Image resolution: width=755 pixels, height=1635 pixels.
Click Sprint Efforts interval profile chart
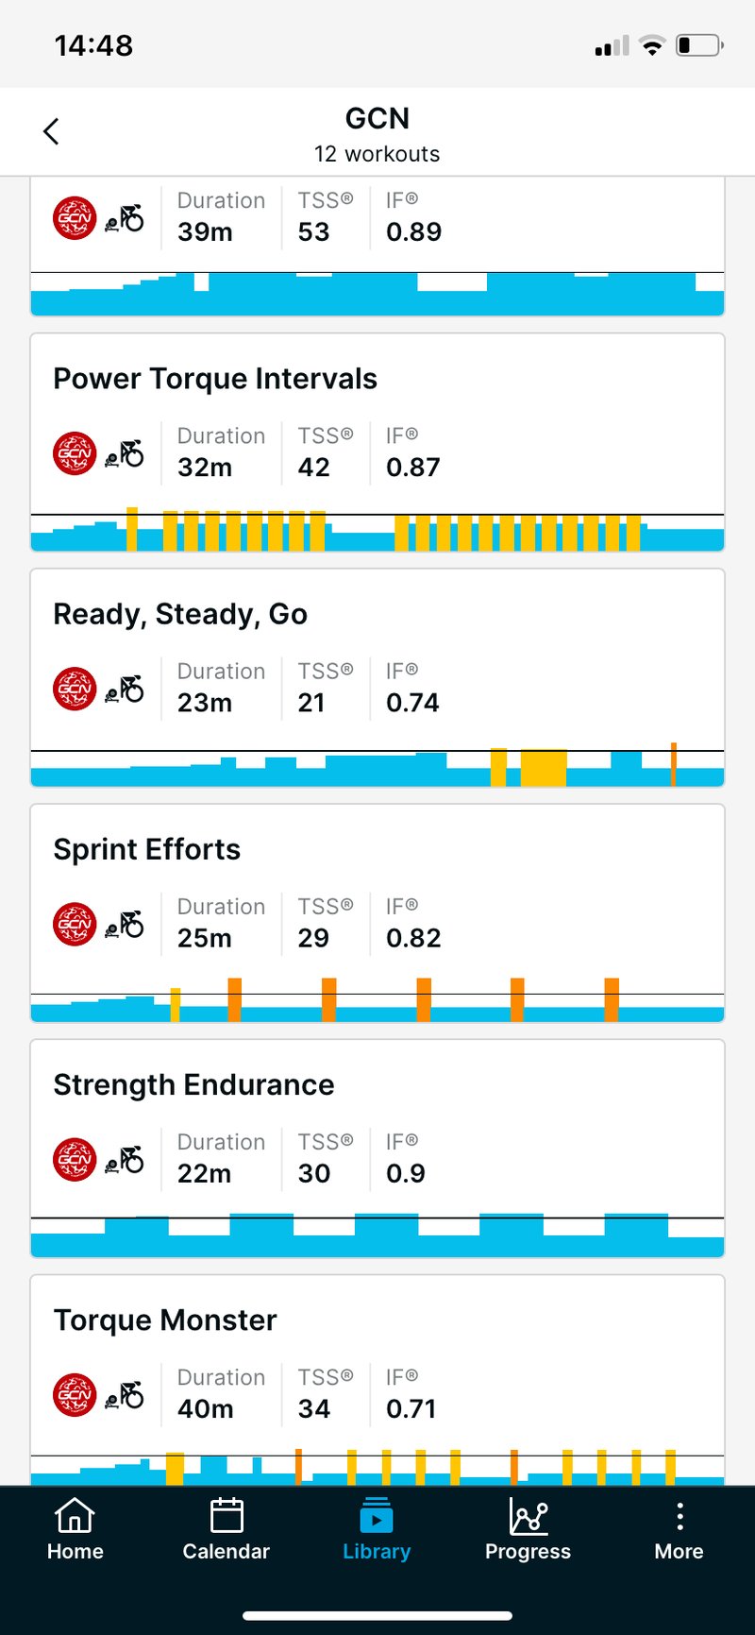click(x=377, y=1001)
